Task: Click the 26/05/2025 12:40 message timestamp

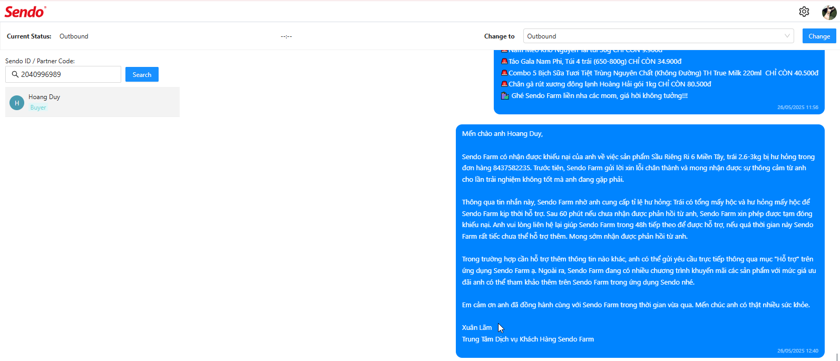Action: coord(798,350)
